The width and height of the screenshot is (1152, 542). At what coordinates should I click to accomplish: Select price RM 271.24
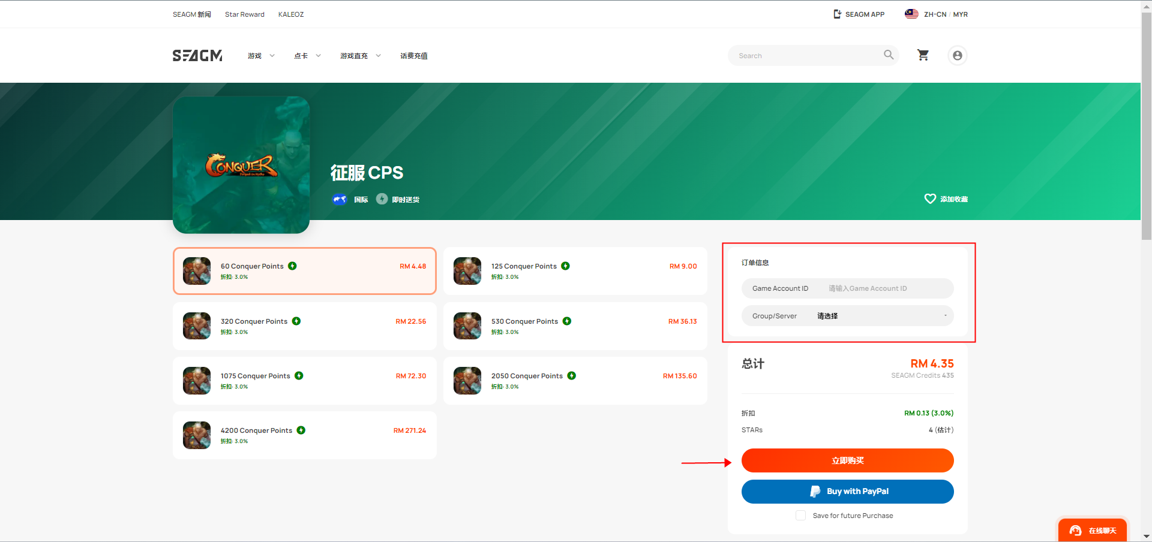click(x=409, y=430)
